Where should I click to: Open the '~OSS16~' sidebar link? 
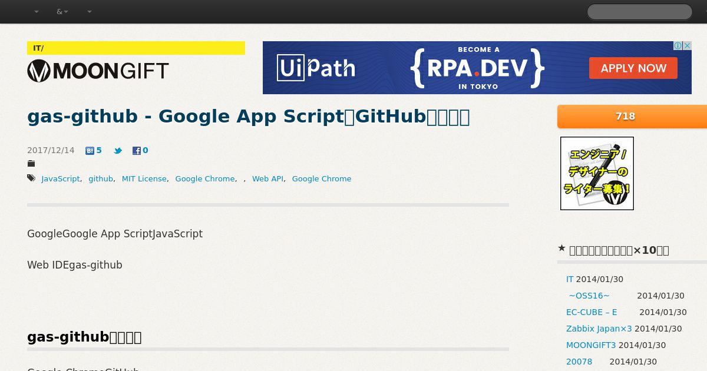[x=589, y=296]
